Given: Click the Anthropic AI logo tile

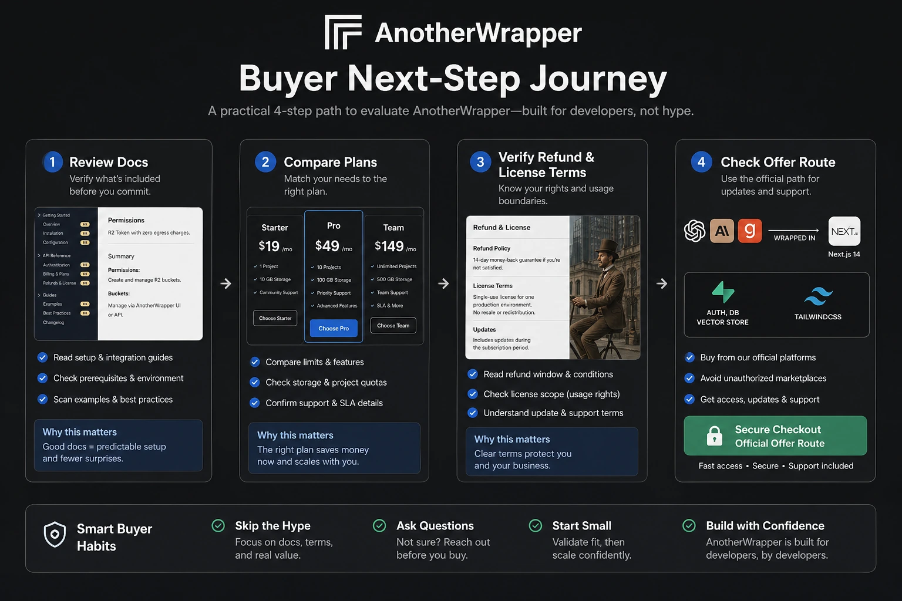Looking at the screenshot, I should click(x=722, y=231).
